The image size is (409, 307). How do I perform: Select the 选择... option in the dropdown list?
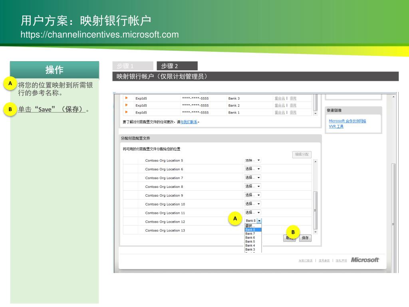tap(253, 226)
